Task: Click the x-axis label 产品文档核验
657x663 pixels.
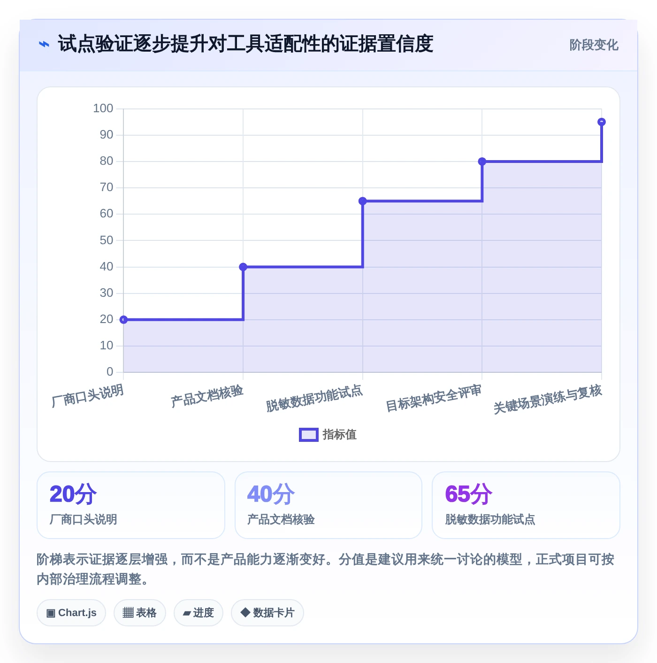Action: [x=207, y=396]
